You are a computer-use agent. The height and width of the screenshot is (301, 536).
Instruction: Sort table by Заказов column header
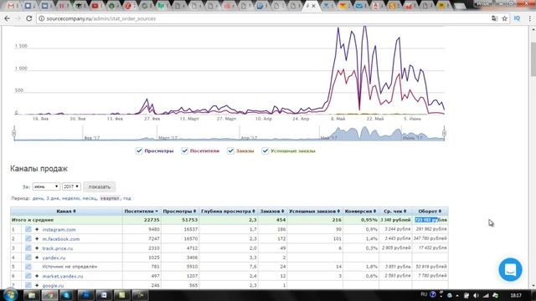pos(272,212)
